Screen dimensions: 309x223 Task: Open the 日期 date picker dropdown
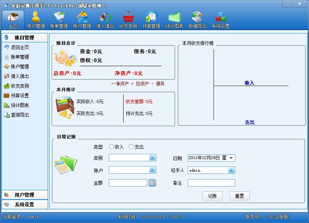coord(231,158)
